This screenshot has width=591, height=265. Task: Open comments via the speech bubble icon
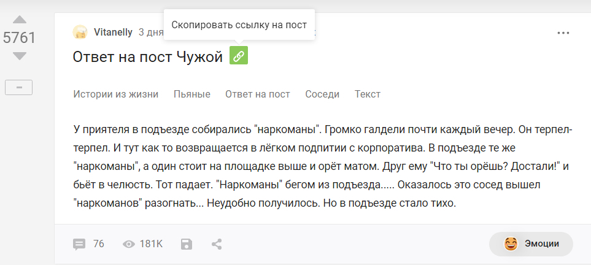pyautogui.click(x=79, y=244)
